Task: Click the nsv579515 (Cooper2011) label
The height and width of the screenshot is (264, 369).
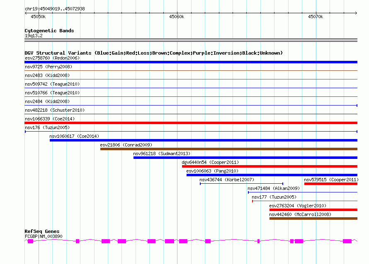Action: (331, 180)
